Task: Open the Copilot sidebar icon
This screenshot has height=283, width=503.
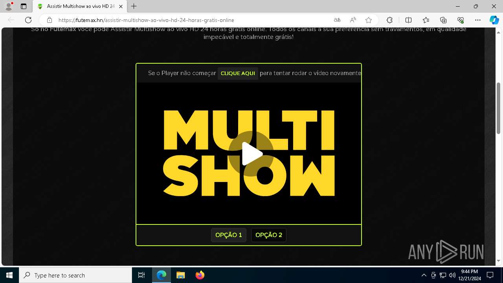Action: pyautogui.click(x=494, y=20)
